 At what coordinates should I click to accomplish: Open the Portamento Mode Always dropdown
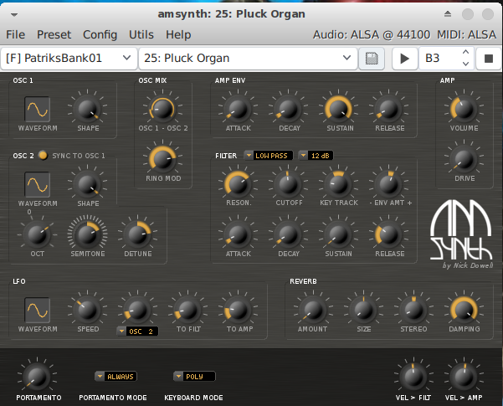116,377
